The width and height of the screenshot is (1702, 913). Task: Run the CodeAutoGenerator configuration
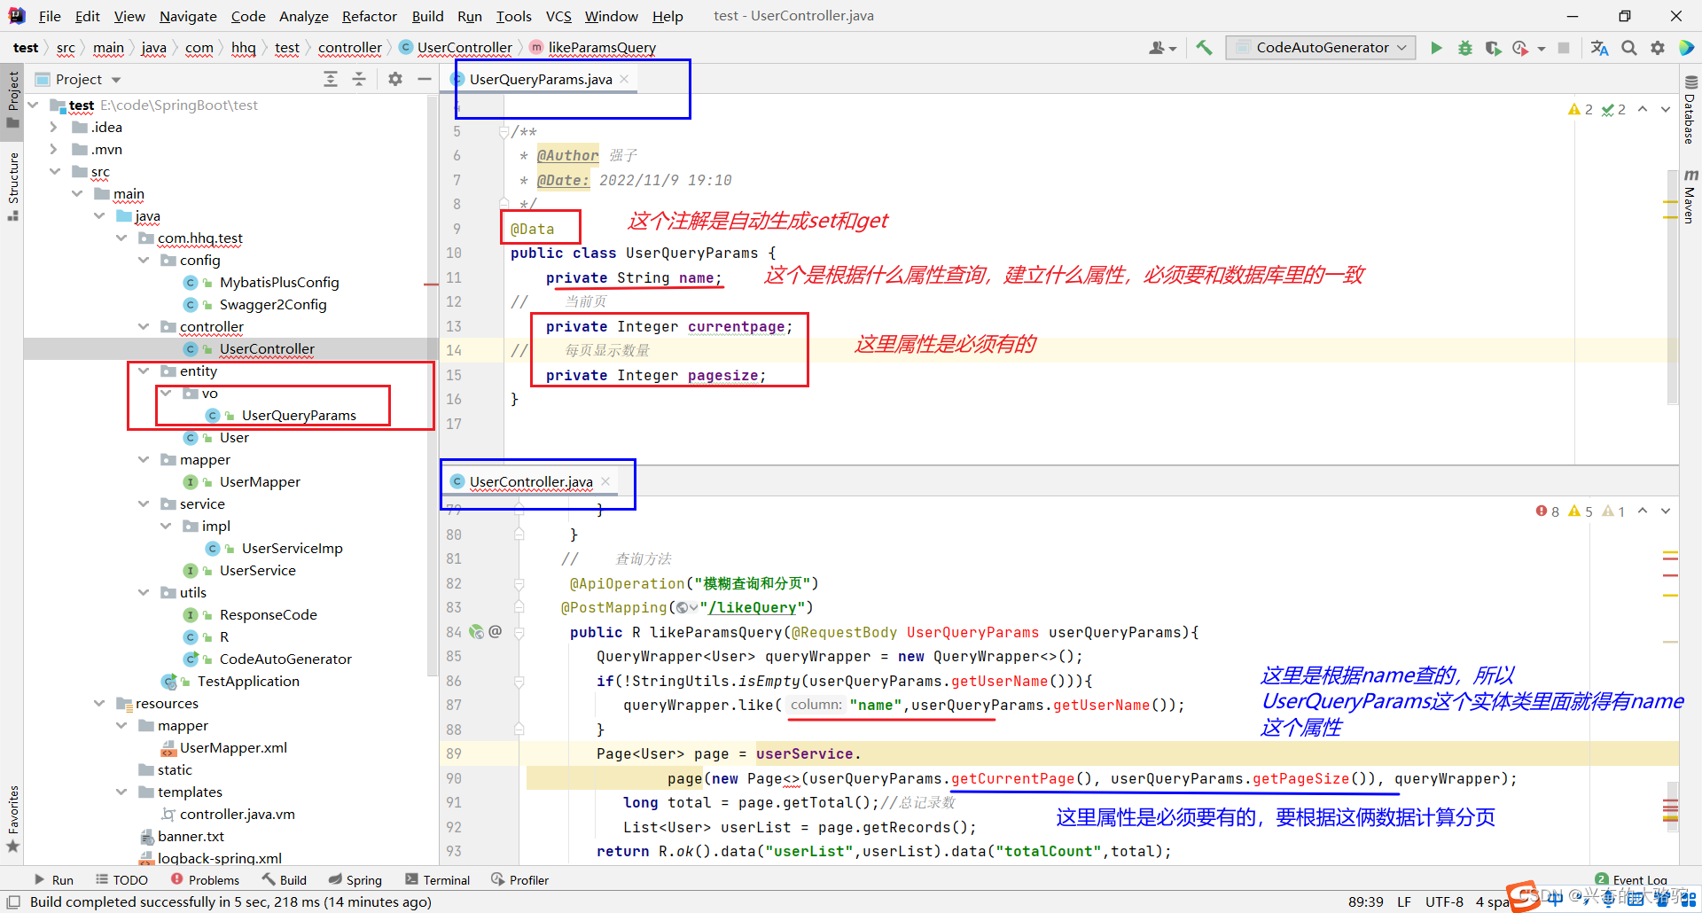pos(1436,47)
